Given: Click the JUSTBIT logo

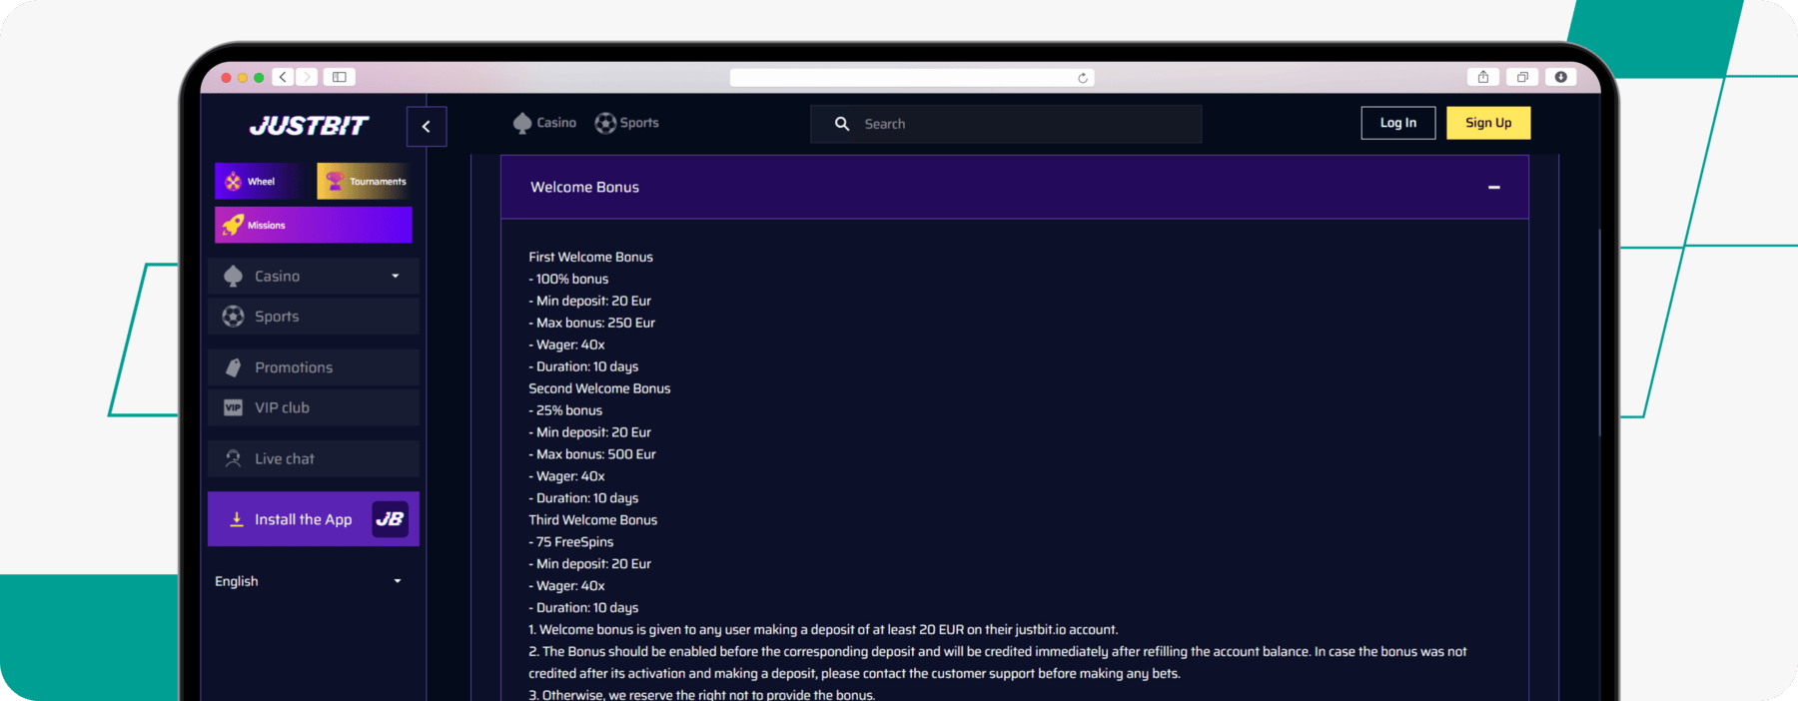Looking at the screenshot, I should coord(309,126).
